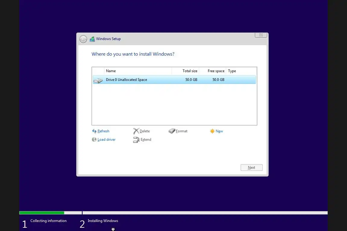
Task: Click the Installing Windows step label
Action: tap(103, 220)
